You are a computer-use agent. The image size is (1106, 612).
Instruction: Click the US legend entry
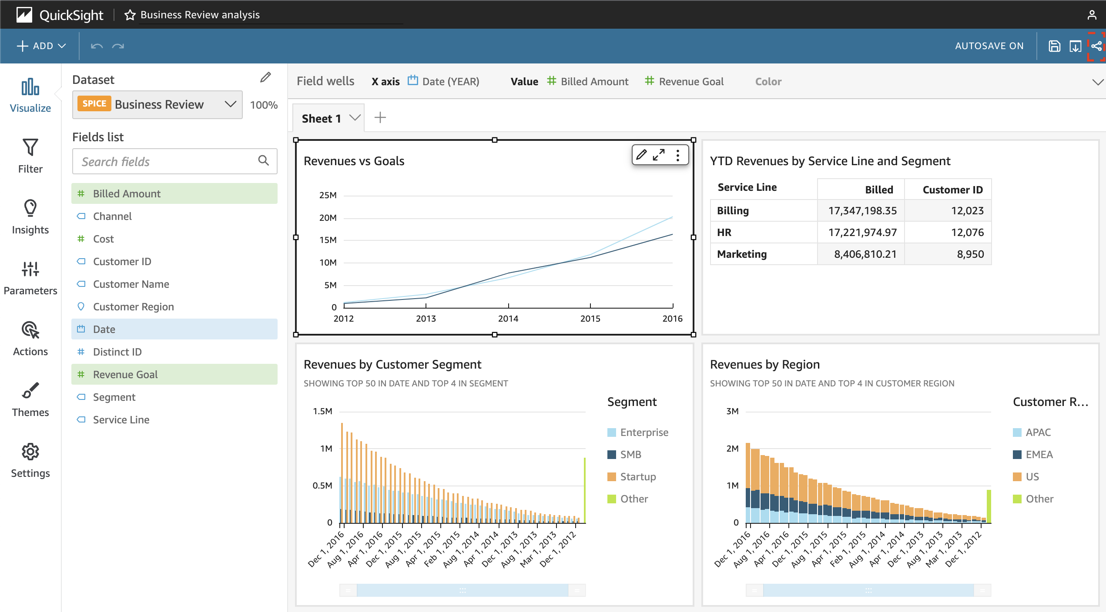pyautogui.click(x=1026, y=477)
